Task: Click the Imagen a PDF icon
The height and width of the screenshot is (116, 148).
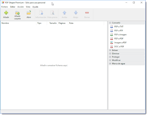Action: point(112,43)
